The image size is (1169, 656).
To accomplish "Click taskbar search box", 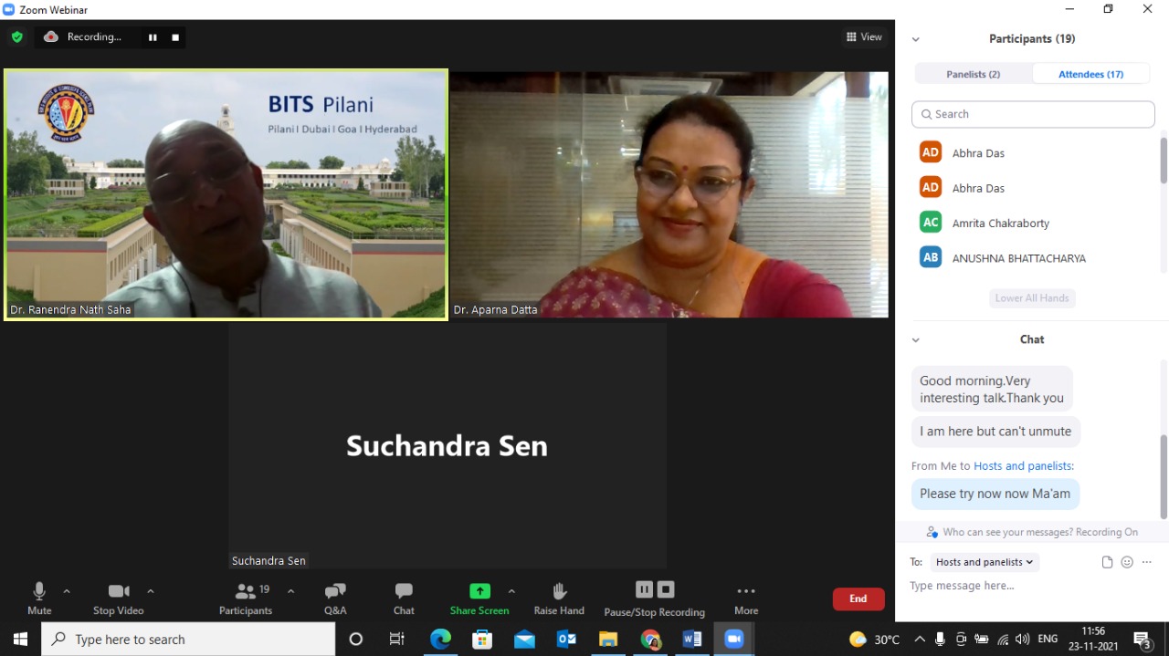I will click(189, 639).
